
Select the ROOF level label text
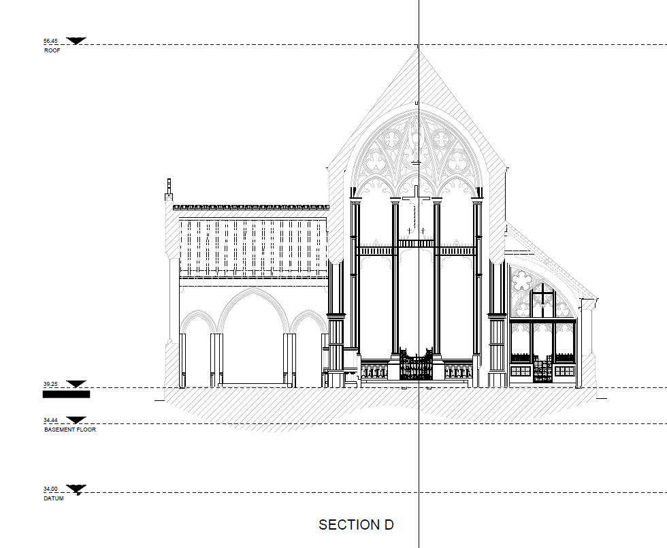pyautogui.click(x=52, y=50)
